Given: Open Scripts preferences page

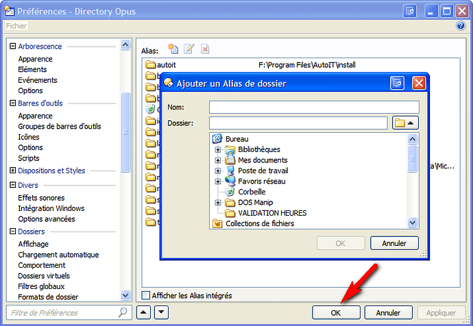Looking at the screenshot, I should click(29, 158).
